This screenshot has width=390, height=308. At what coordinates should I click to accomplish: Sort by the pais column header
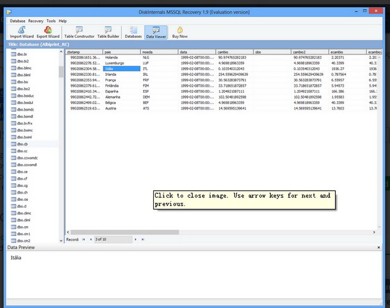click(x=122, y=52)
